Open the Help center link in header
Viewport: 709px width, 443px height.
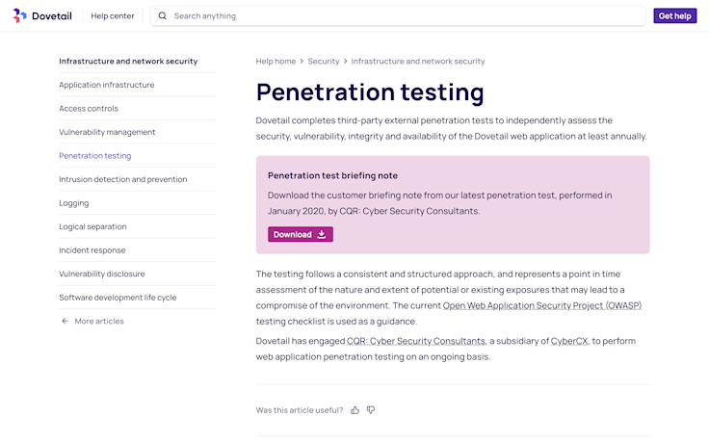coord(113,16)
